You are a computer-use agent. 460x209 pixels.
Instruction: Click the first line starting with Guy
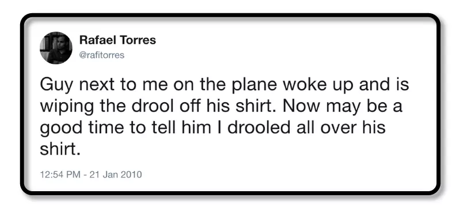click(224, 86)
